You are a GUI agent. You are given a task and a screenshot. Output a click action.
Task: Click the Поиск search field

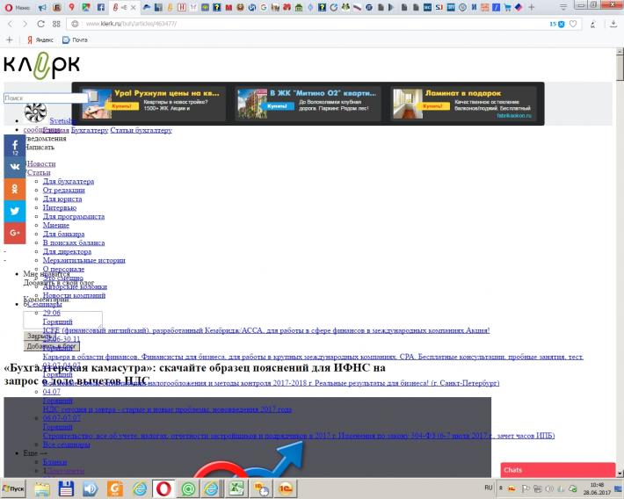coord(46,98)
